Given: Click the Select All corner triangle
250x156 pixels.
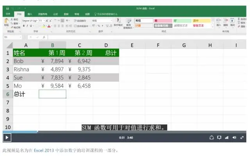Looking at the screenshot, I should tap(9, 45).
